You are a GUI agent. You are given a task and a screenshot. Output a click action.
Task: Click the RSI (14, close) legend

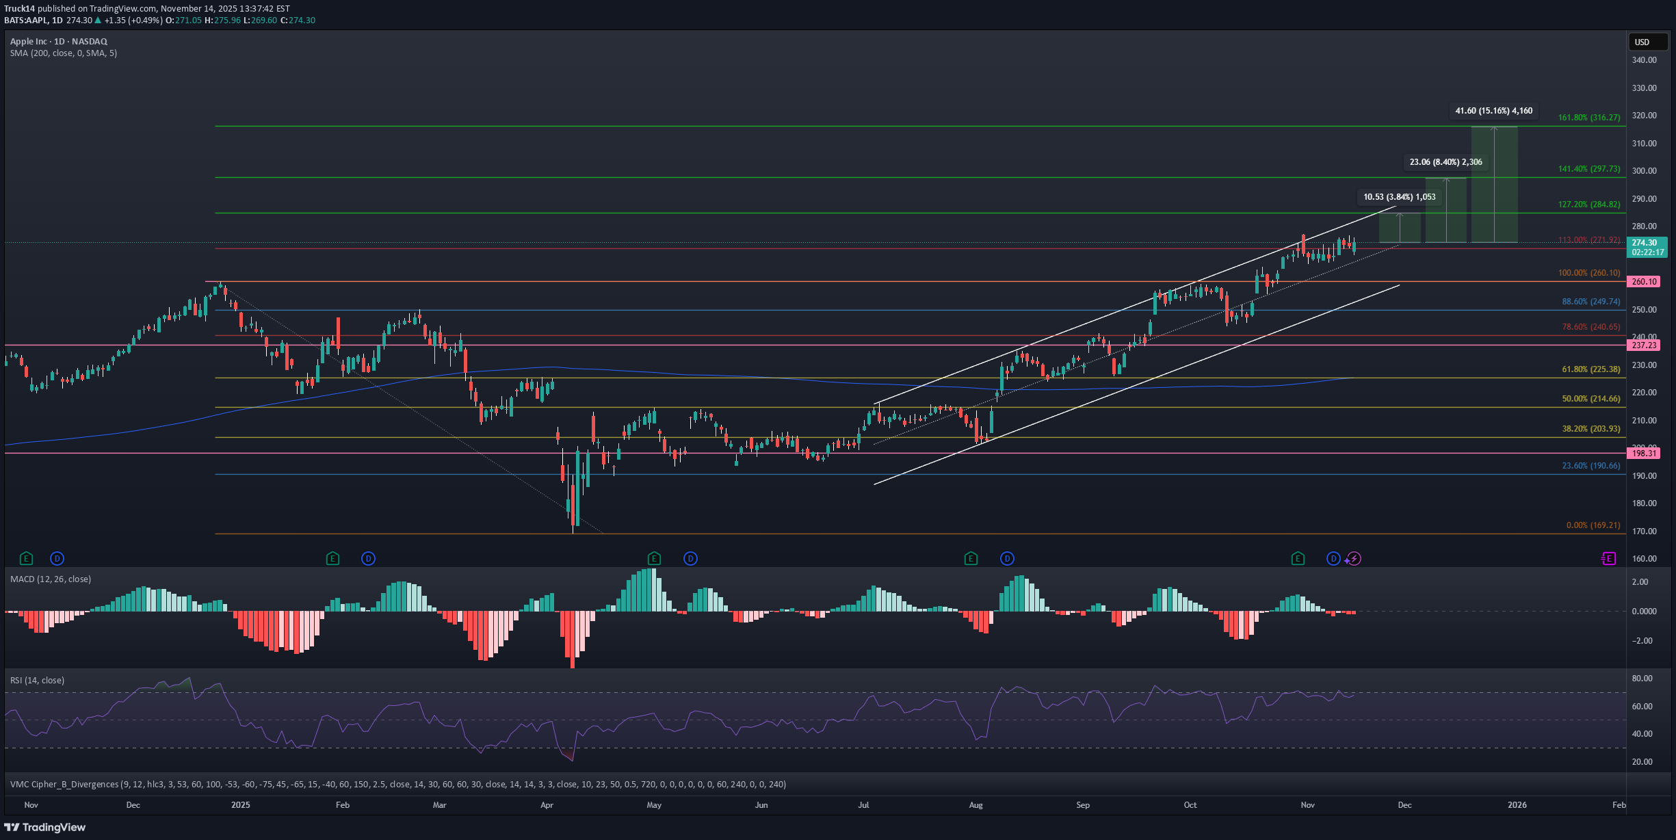point(37,681)
